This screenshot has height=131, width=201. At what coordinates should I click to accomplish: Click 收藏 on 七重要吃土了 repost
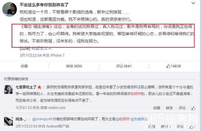point(157,108)
